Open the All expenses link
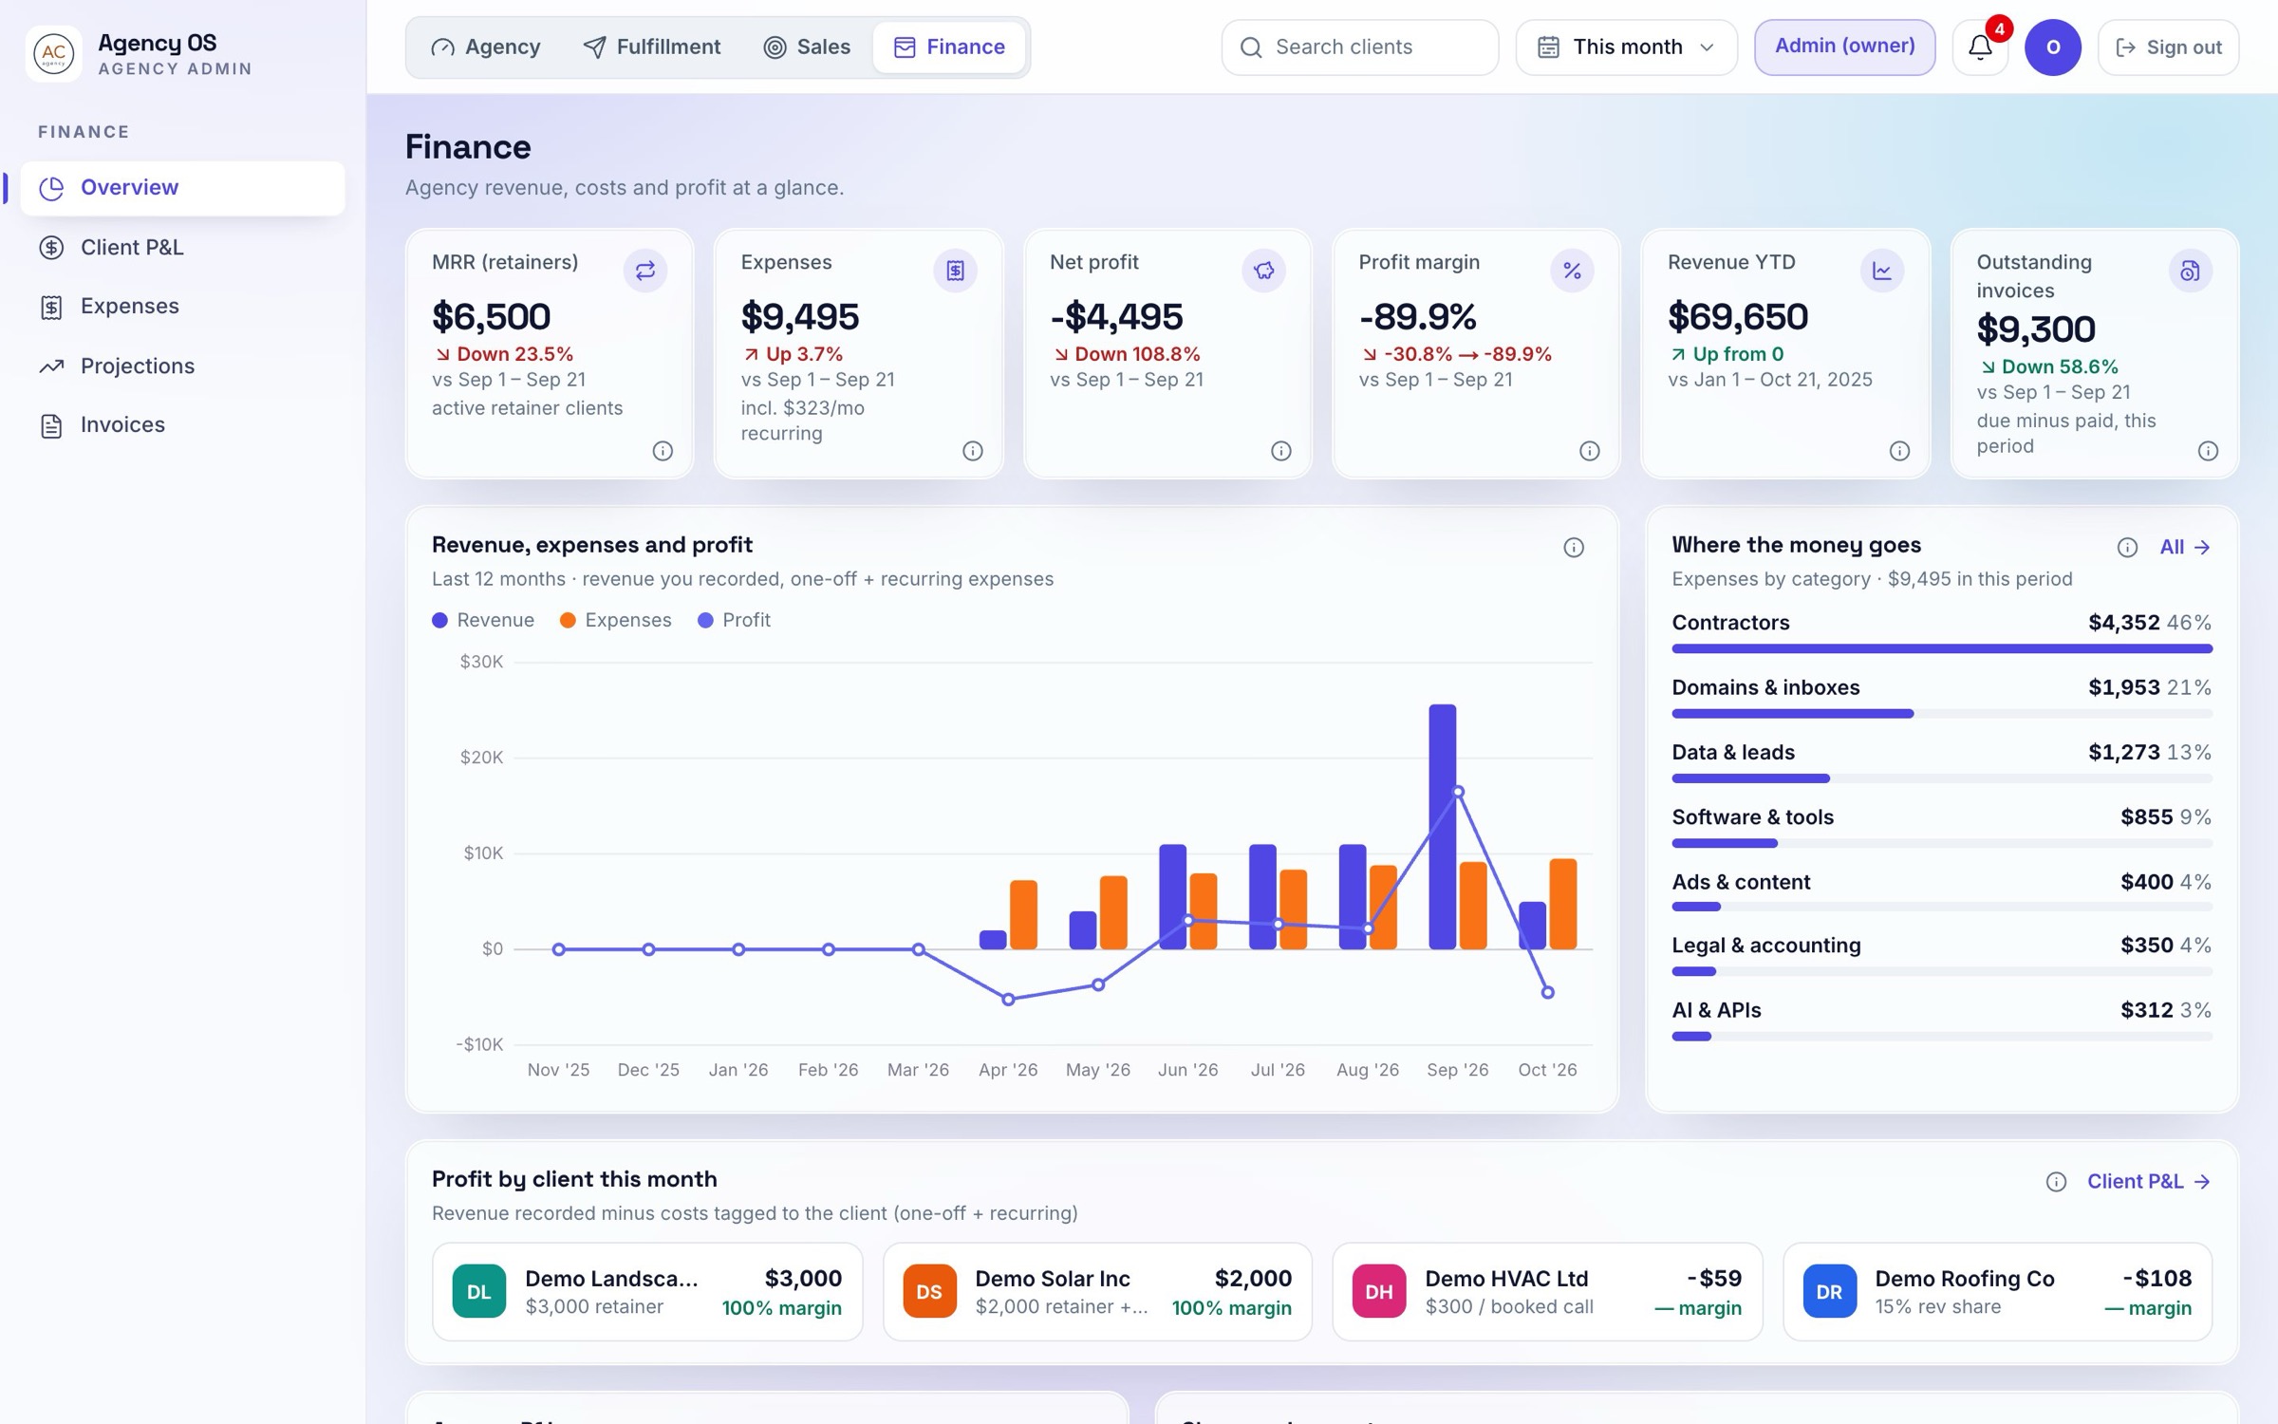This screenshot has width=2278, height=1424. 2186,548
